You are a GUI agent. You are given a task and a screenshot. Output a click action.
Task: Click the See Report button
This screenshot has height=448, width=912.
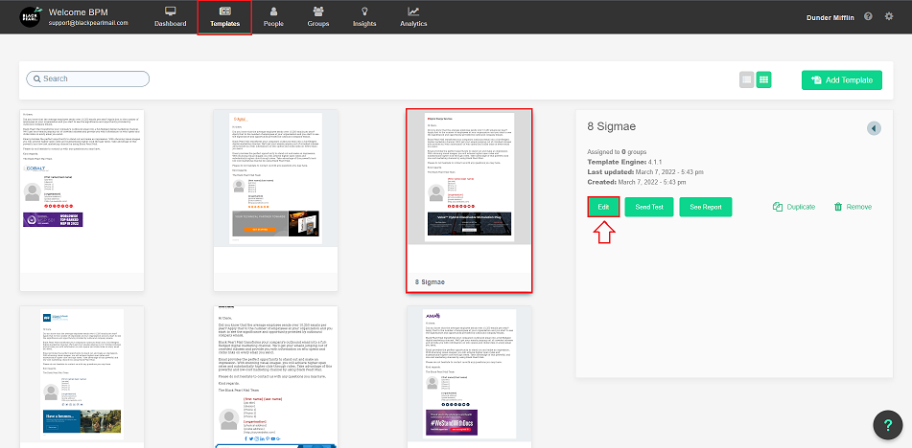click(x=706, y=207)
